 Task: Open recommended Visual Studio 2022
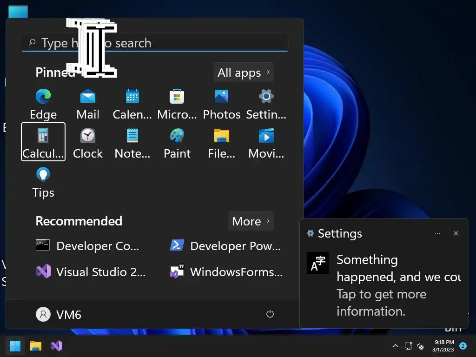click(x=91, y=271)
